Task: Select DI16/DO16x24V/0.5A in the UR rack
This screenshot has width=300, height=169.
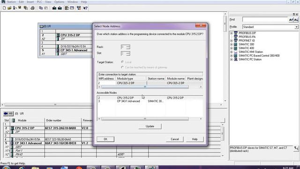Action: coord(73,46)
